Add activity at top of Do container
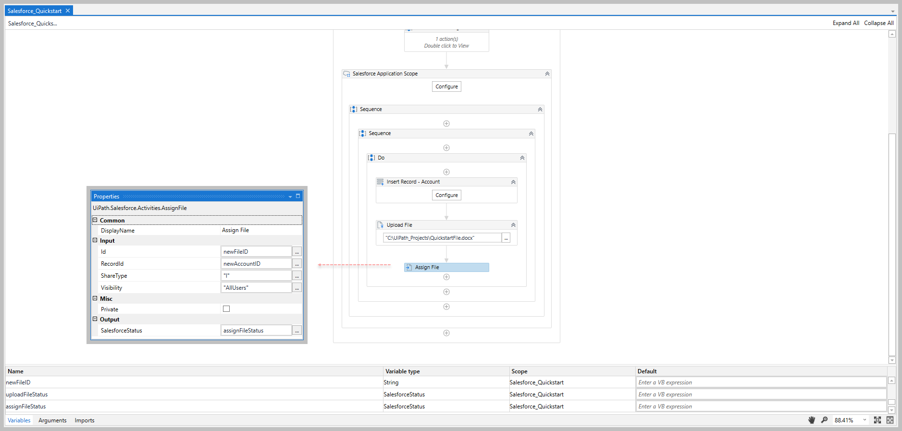The width and height of the screenshot is (902, 431). point(446,172)
